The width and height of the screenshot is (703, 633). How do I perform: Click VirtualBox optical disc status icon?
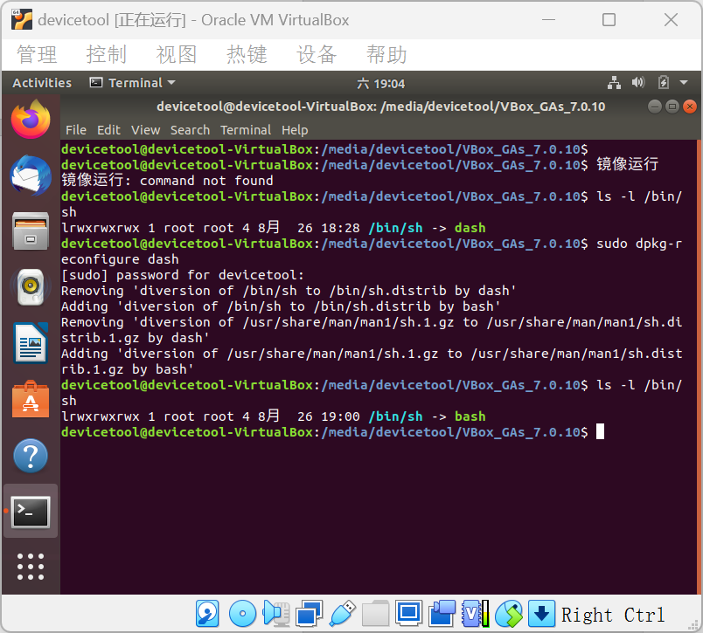pos(242,614)
